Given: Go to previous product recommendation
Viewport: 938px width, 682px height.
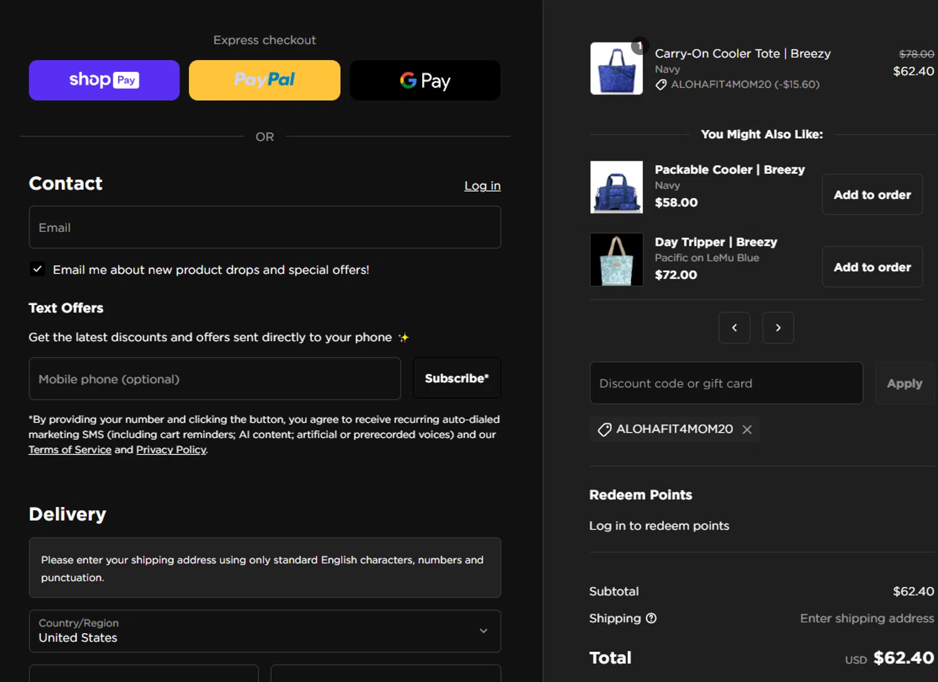Looking at the screenshot, I should point(734,328).
